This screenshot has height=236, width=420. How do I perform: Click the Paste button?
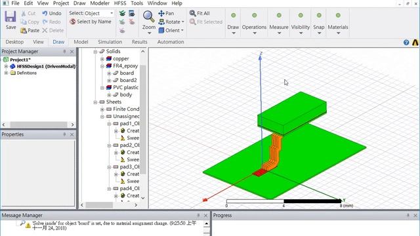pos(30,30)
